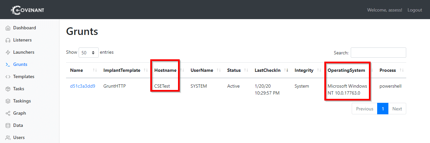Click the Next pagination button
Image resolution: width=430 pixels, height=143 pixels.
pos(397,109)
